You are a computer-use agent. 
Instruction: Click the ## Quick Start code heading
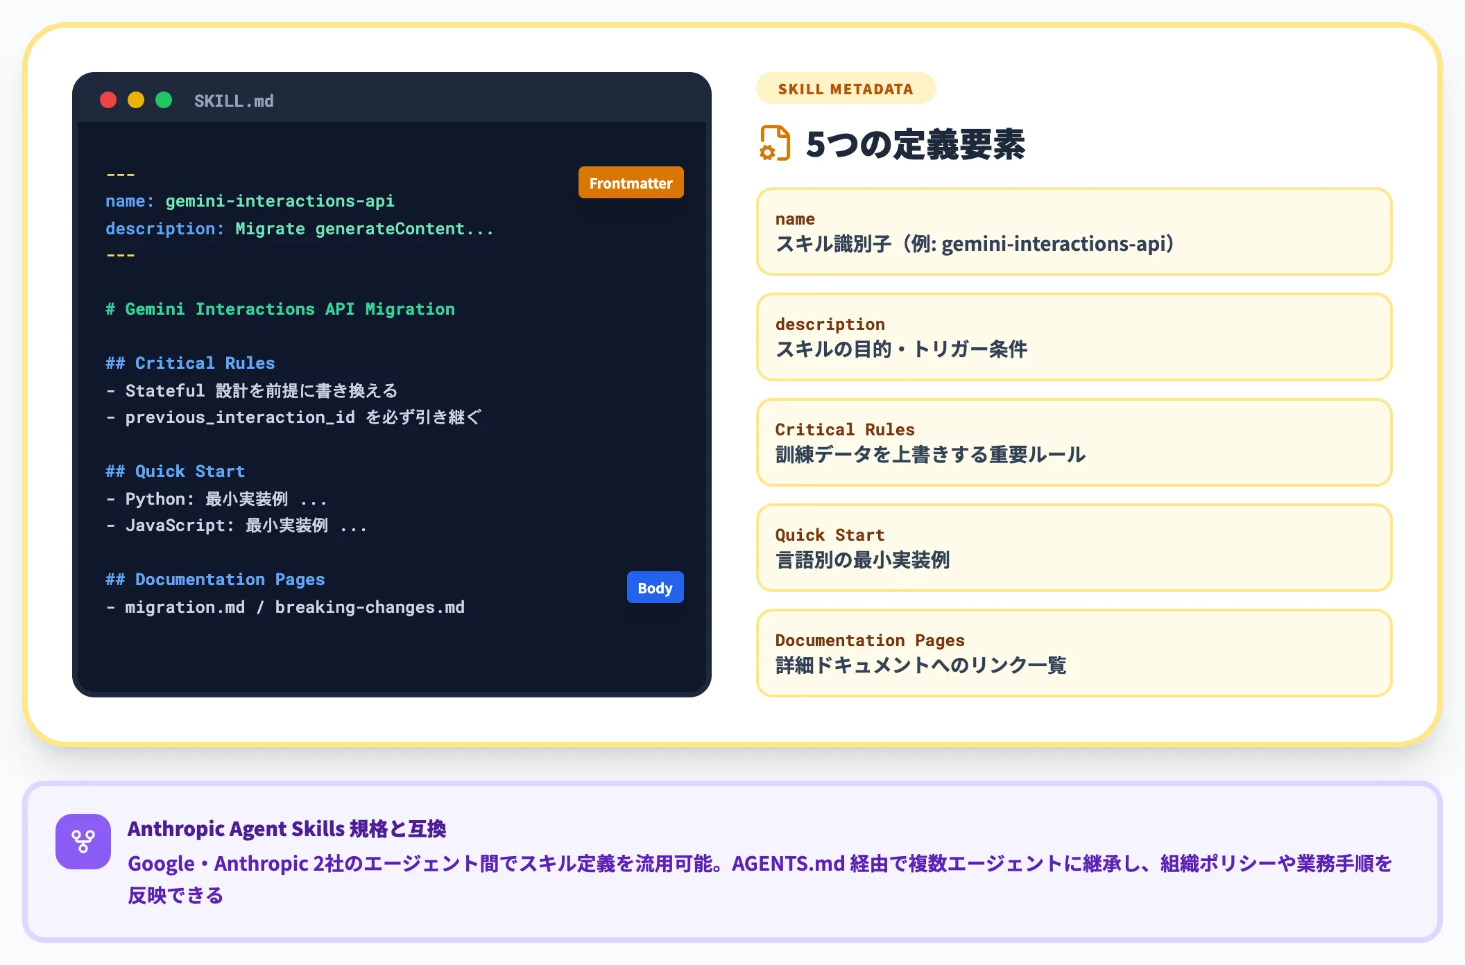tap(175, 471)
